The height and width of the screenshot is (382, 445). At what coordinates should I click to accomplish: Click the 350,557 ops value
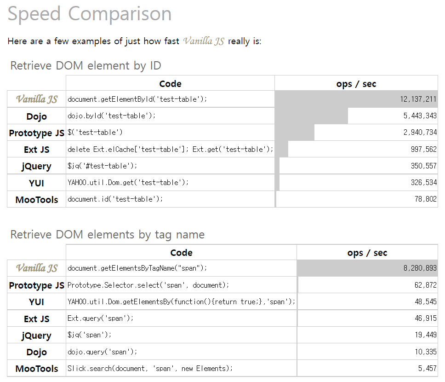424,166
